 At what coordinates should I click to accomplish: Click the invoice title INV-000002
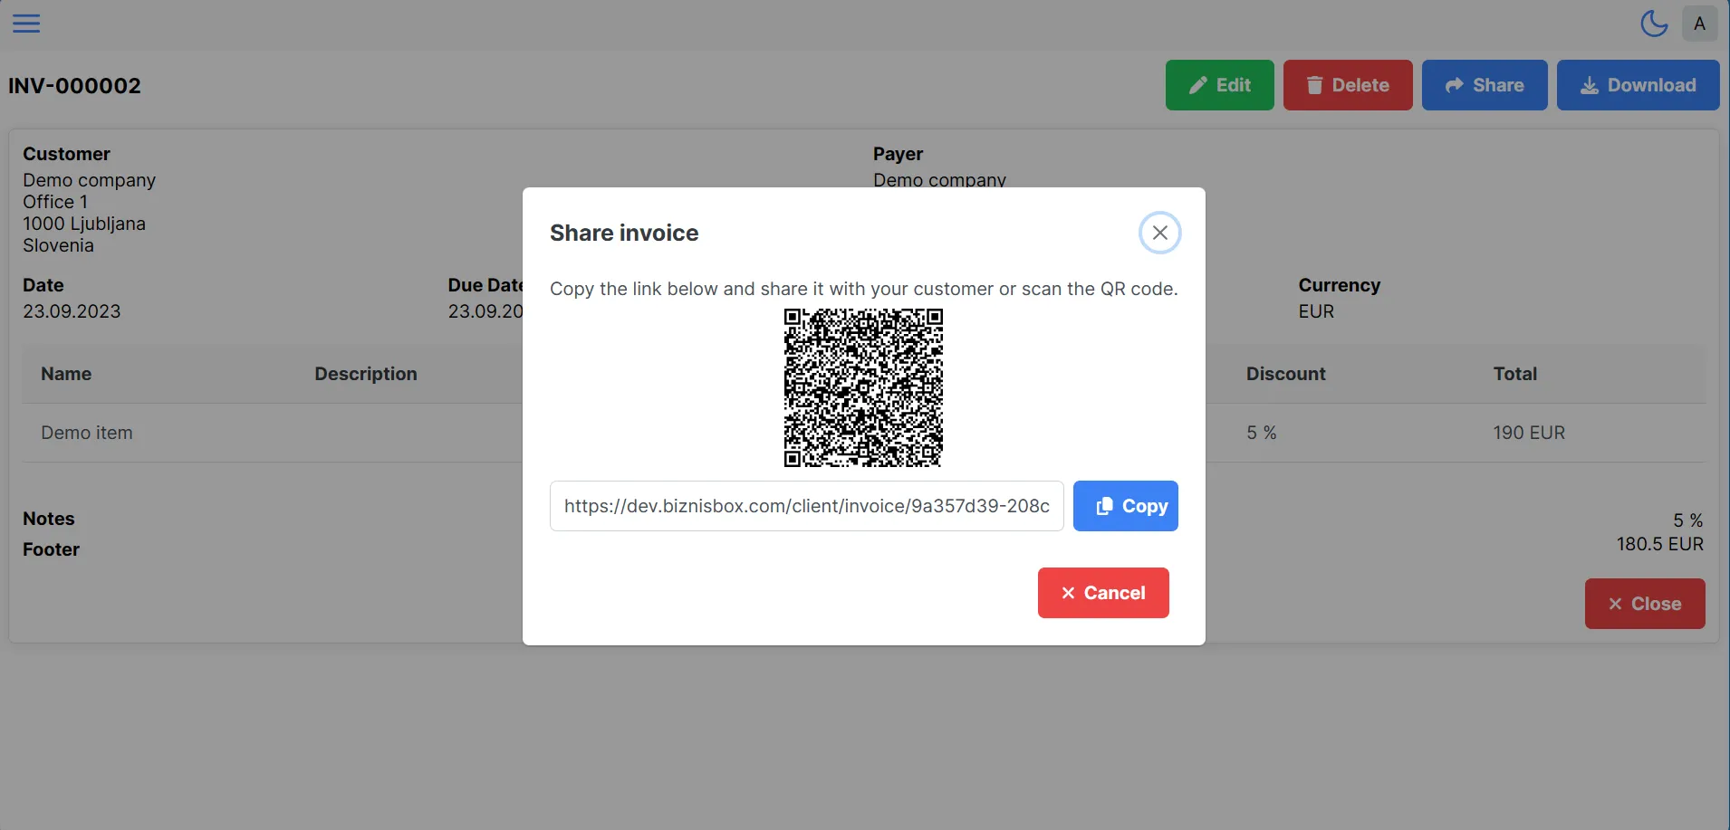(x=74, y=85)
